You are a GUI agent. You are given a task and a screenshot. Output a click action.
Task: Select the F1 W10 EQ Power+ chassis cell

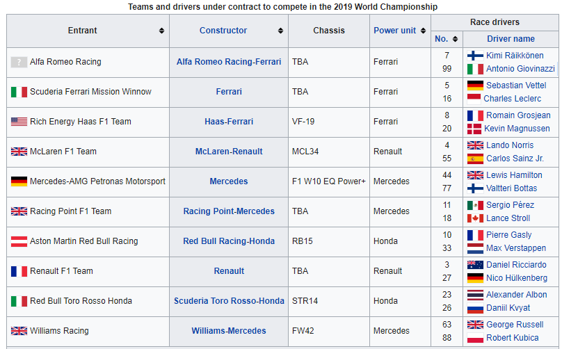[329, 181]
